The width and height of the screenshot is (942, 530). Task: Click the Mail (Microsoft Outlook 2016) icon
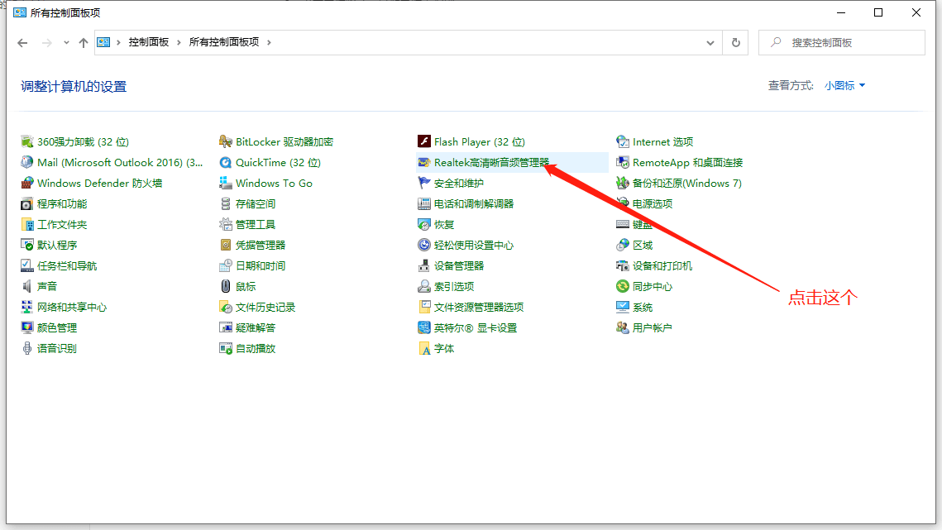click(x=26, y=162)
